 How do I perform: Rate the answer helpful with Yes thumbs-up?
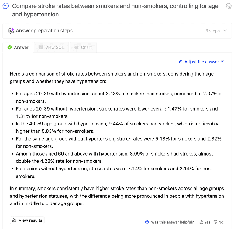pos(205,222)
